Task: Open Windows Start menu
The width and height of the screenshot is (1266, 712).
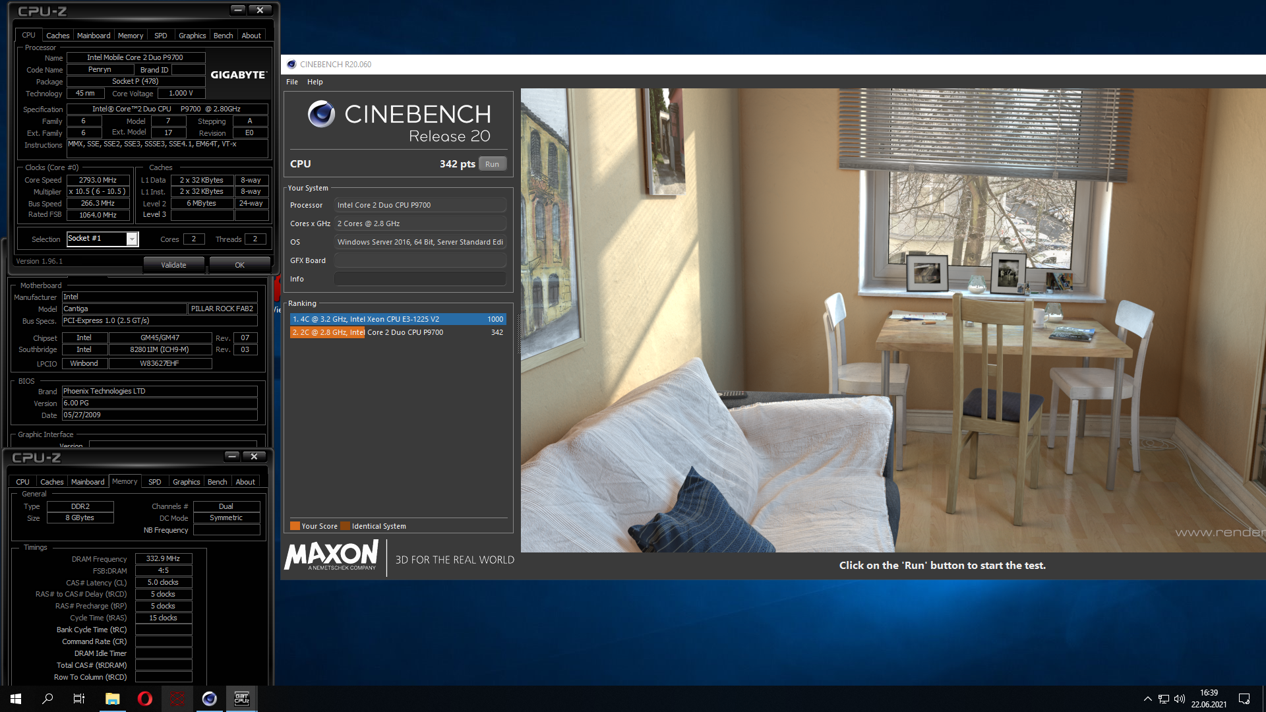Action: (16, 699)
